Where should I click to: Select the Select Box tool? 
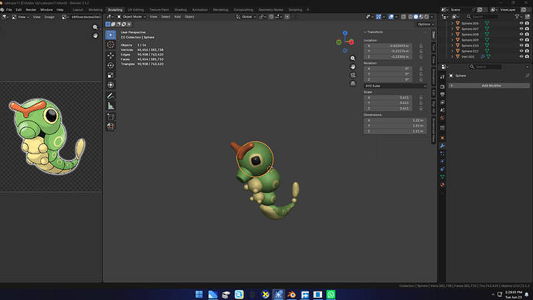[x=110, y=35]
